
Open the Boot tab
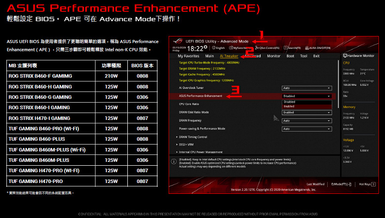click(x=290, y=56)
